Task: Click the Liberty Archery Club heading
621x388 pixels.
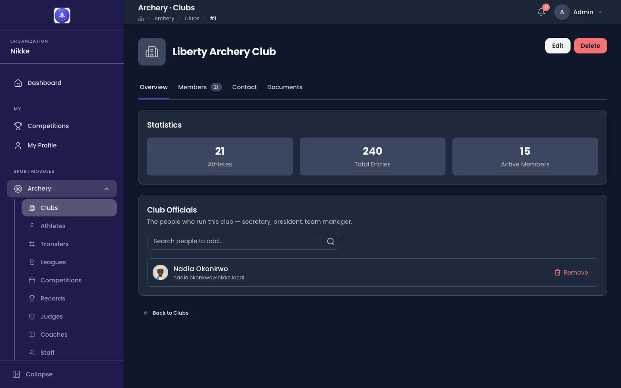Action: pos(224,52)
